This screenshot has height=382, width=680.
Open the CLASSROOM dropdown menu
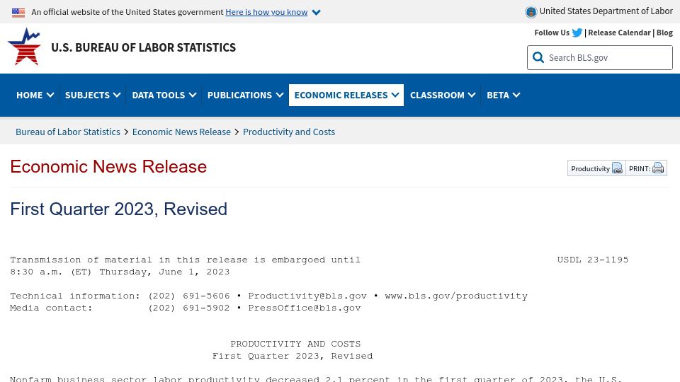pos(442,95)
